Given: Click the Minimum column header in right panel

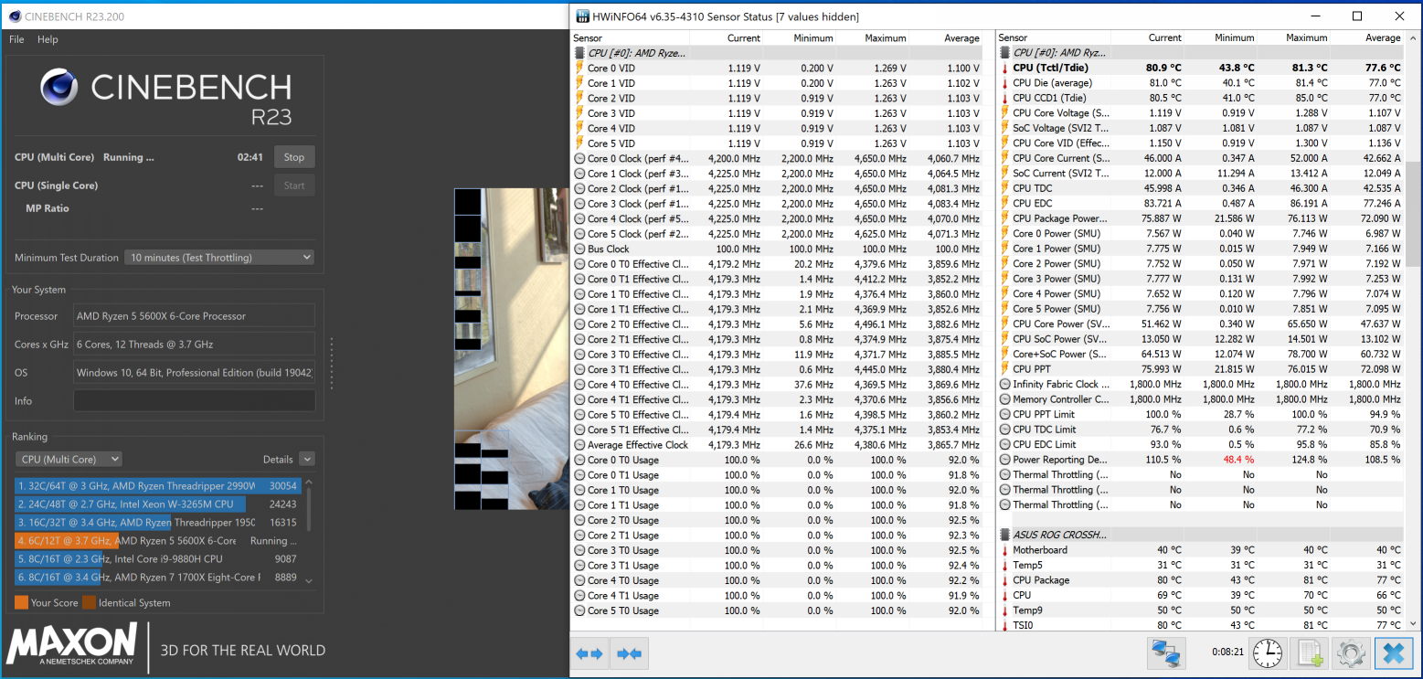Looking at the screenshot, I should click(x=1235, y=37).
